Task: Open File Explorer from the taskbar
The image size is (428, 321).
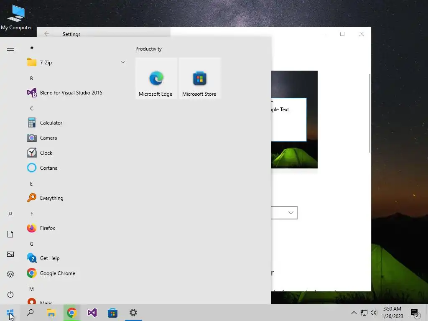Action: pos(51,313)
